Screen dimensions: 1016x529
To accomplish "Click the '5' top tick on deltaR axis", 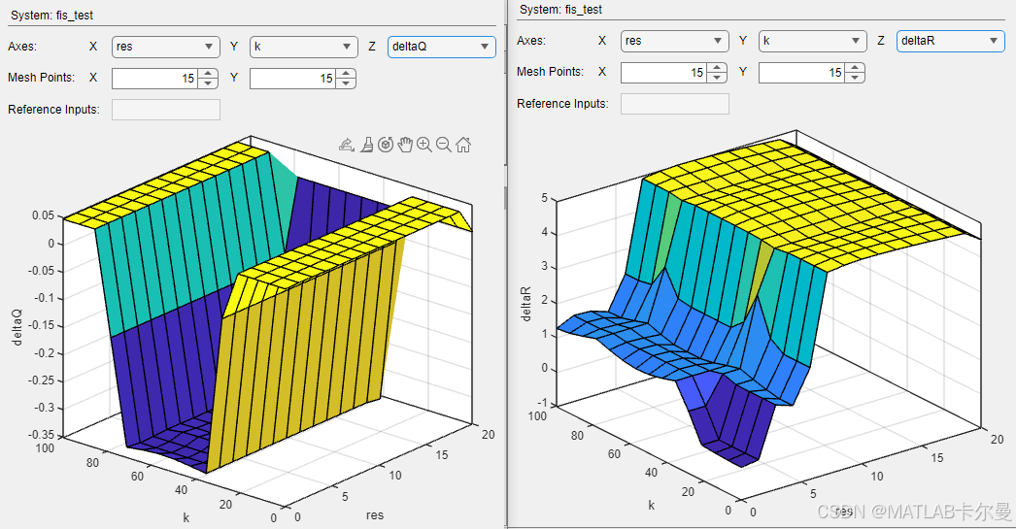I will pos(545,198).
